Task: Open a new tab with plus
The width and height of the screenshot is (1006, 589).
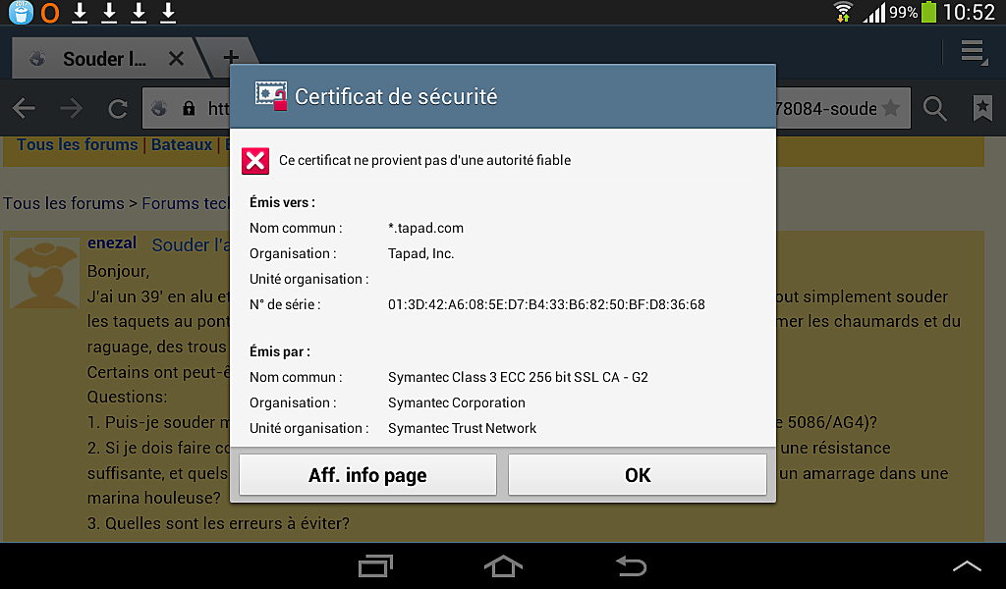Action: click(x=231, y=56)
